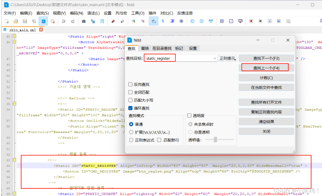Click the right circle arrow navigation icon
The height and width of the screenshot is (196, 322).
pyautogui.click(x=202, y=21)
